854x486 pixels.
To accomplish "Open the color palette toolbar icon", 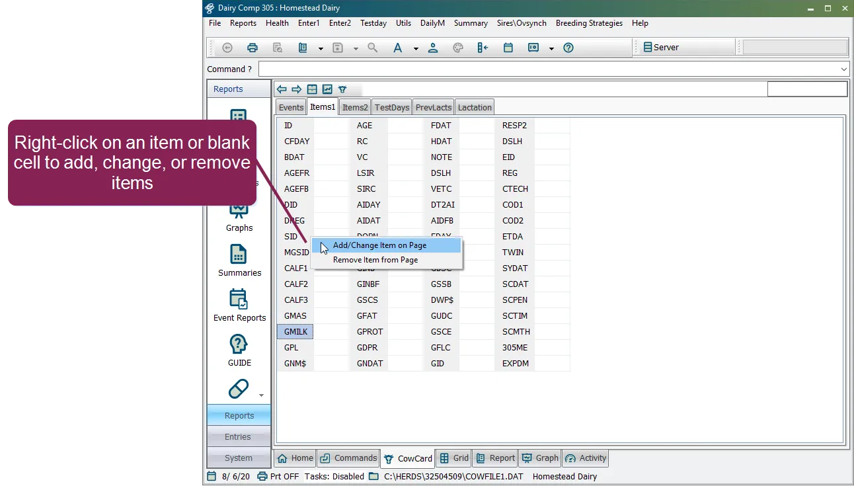I will tap(458, 48).
